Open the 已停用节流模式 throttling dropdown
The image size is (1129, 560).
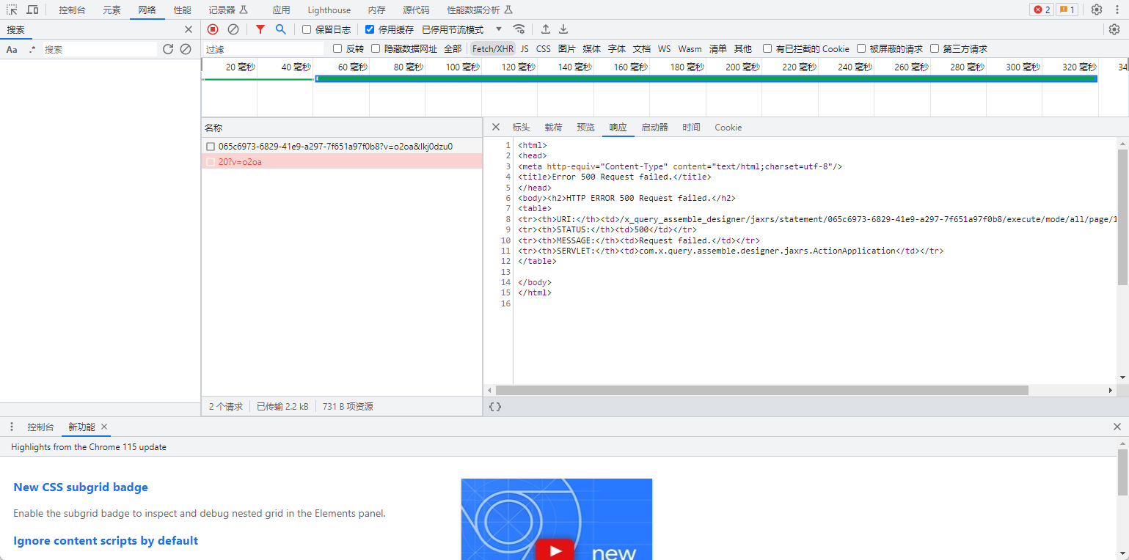pos(461,29)
